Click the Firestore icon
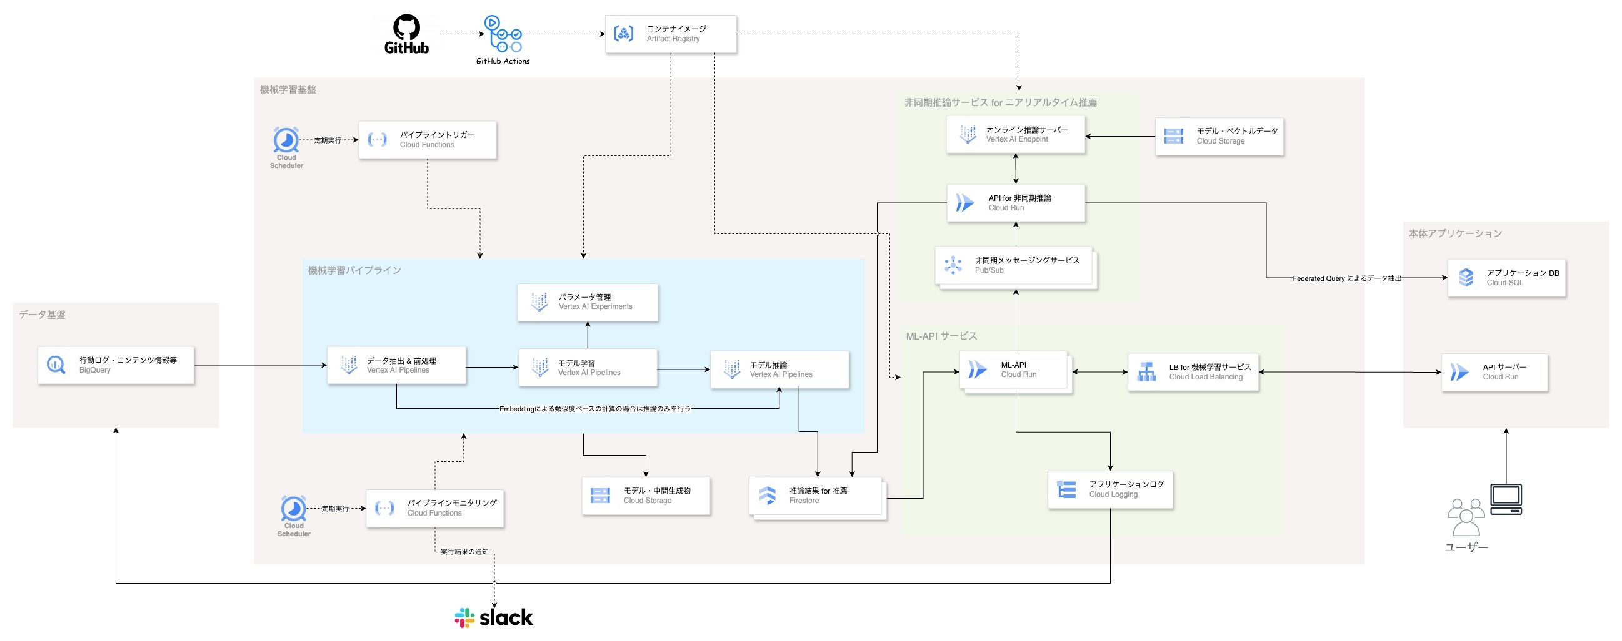The image size is (1622, 641). tap(768, 495)
